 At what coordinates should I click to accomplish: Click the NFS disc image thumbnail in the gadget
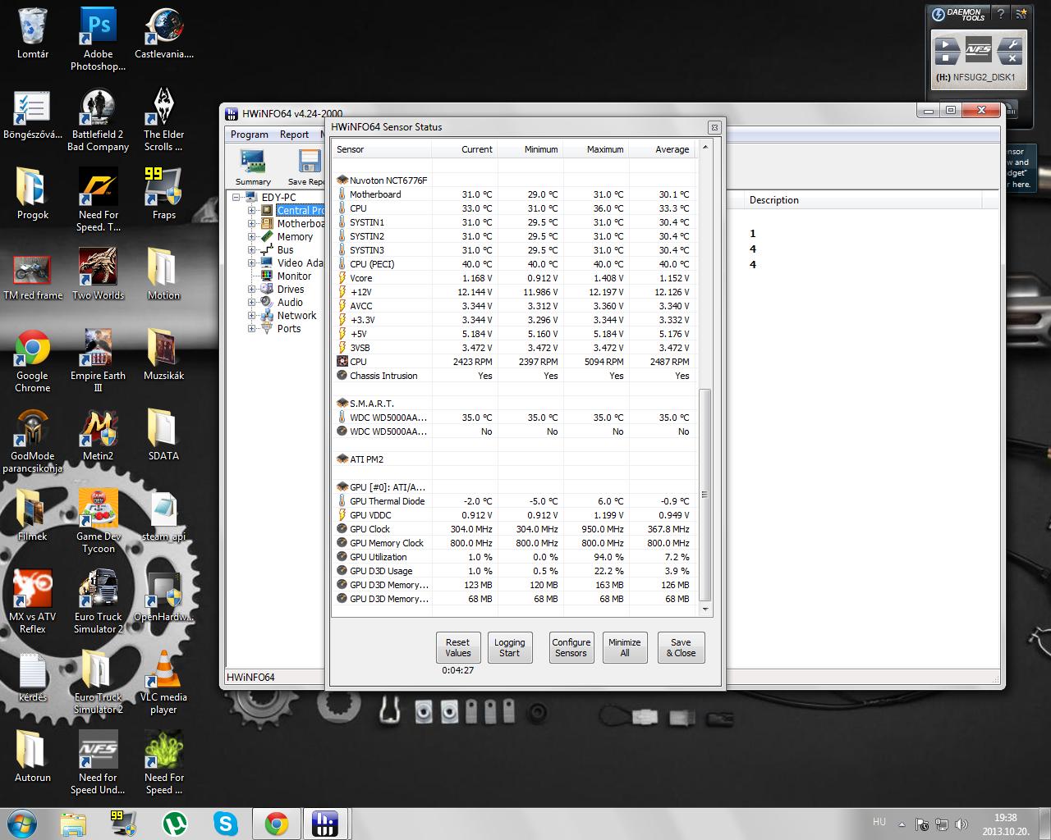click(x=979, y=50)
